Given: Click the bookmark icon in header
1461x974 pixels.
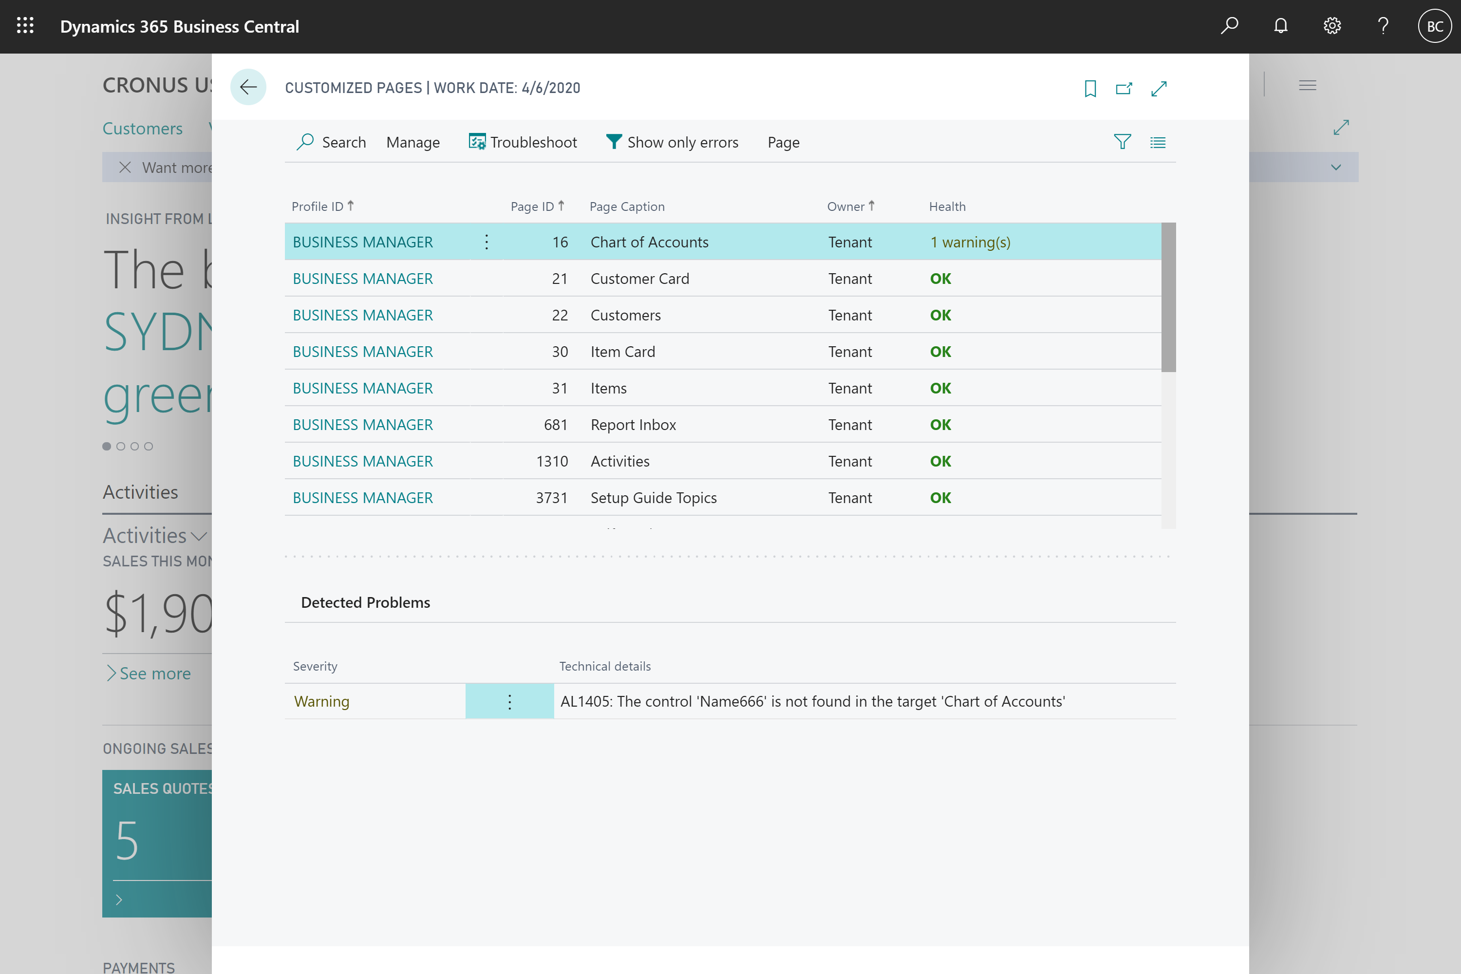Looking at the screenshot, I should 1089,88.
